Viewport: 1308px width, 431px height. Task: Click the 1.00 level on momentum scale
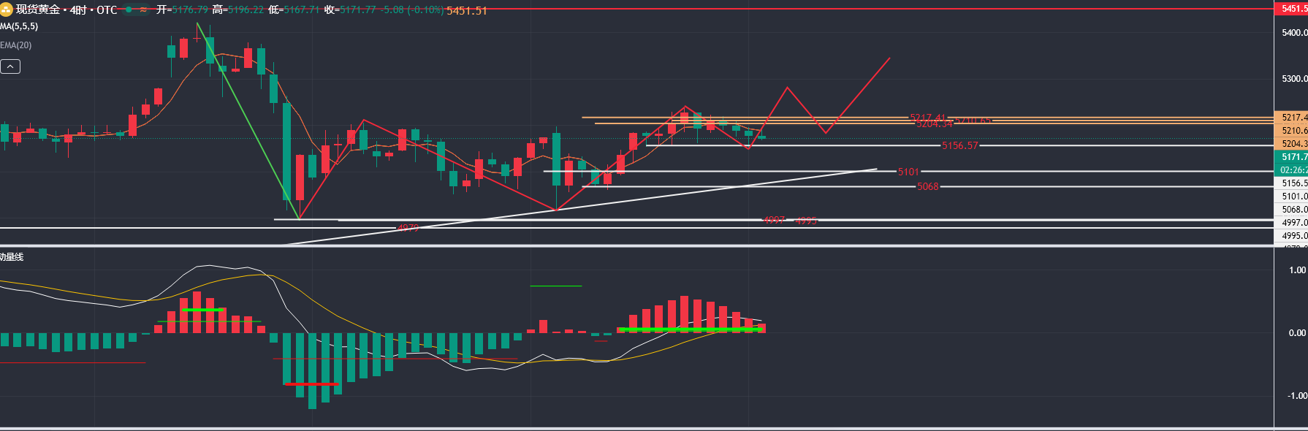pyautogui.click(x=1296, y=270)
